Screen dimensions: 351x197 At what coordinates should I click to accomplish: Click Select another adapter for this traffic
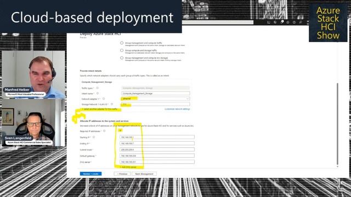tap(99, 109)
